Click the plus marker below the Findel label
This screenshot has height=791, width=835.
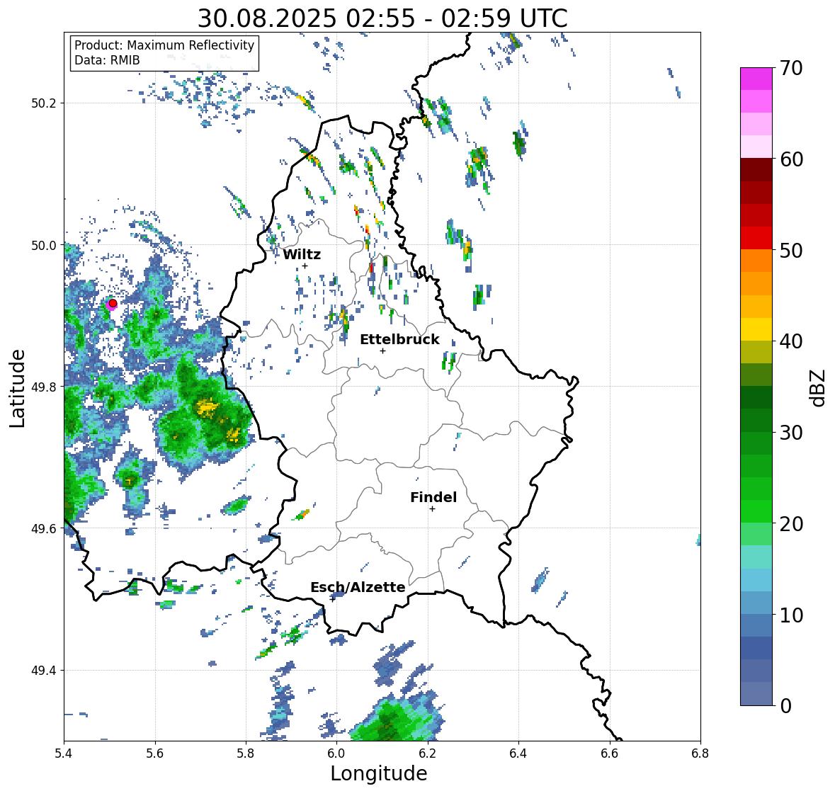[x=433, y=509]
